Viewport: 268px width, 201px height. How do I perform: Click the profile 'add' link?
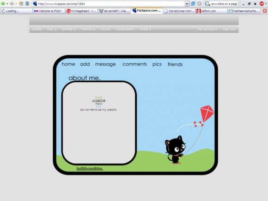coord(85,64)
